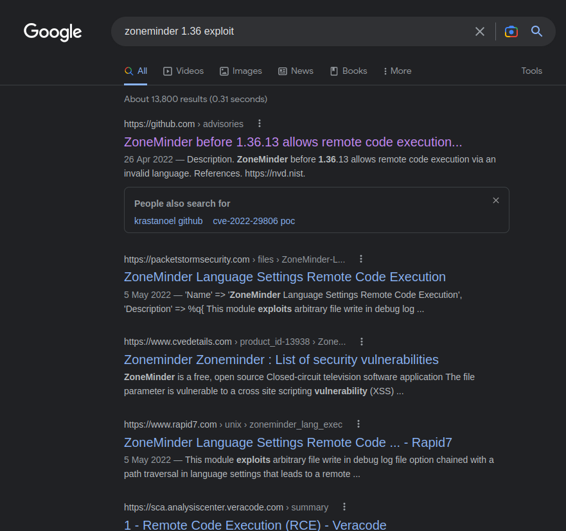Image resolution: width=566 pixels, height=531 pixels.
Task: Open options menu for cvedetails result
Action: pyautogui.click(x=362, y=342)
